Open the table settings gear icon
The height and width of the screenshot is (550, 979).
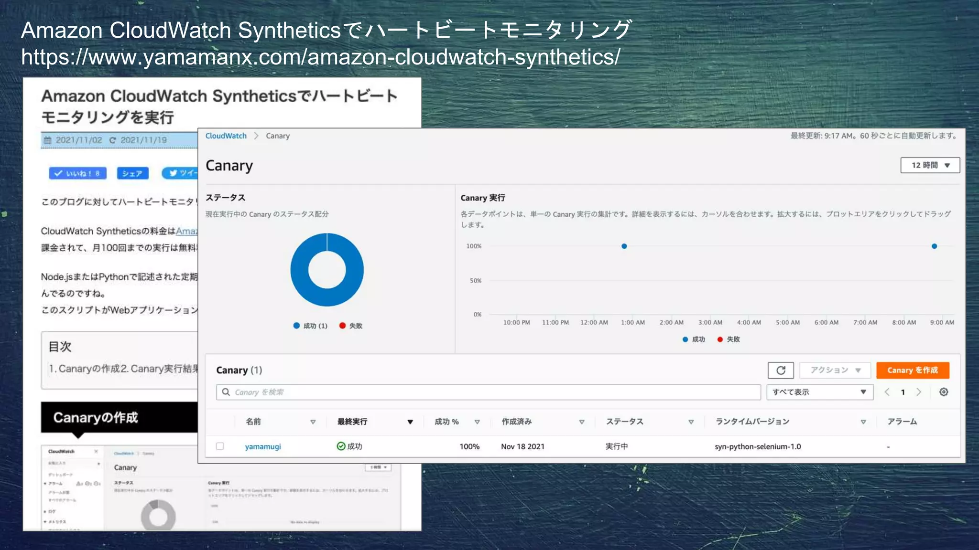point(944,392)
